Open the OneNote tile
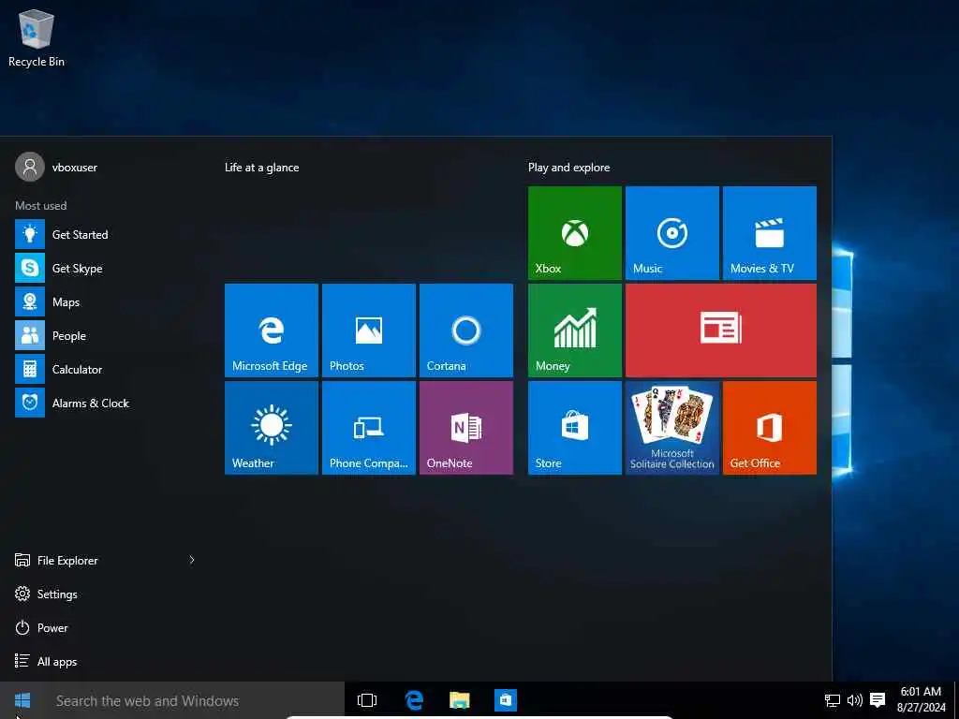The width and height of the screenshot is (959, 719). [466, 427]
